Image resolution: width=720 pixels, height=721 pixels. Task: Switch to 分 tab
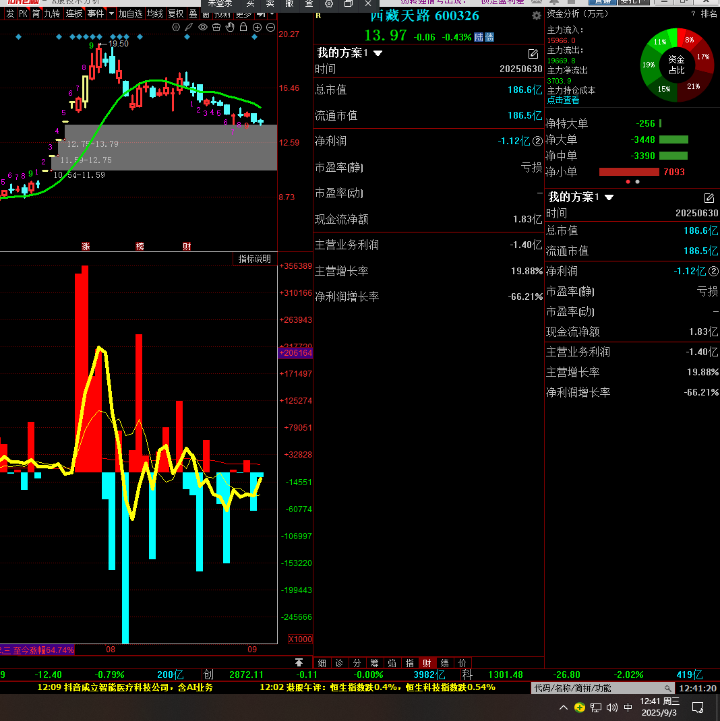357,663
